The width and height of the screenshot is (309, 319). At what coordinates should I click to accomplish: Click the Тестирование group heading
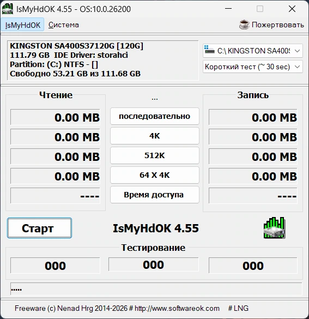click(153, 248)
